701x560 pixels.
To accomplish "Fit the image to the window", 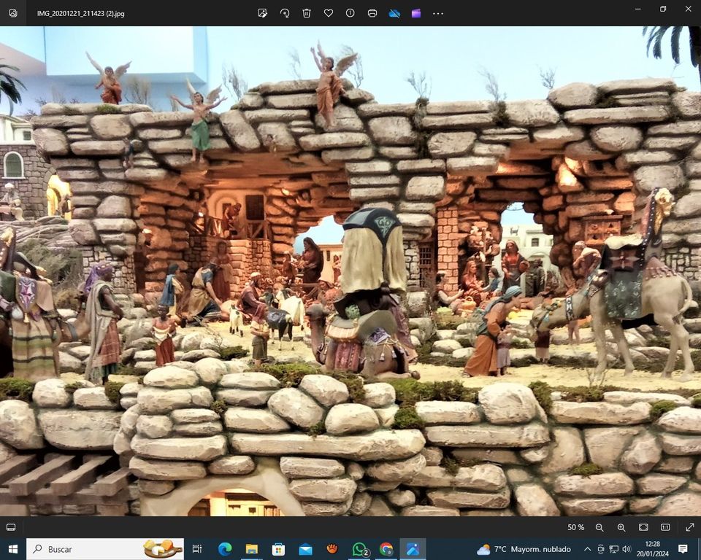I will 643,527.
